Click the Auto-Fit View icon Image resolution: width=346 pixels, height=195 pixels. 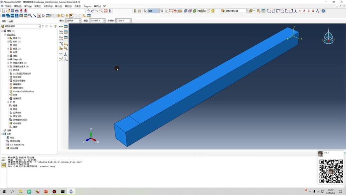(105, 11)
